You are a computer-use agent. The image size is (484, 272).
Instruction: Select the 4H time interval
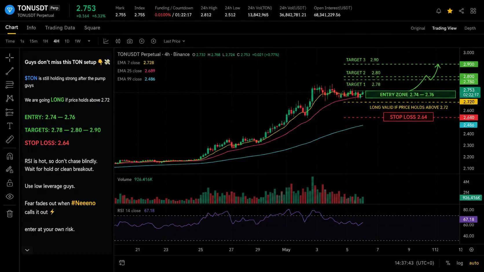click(x=56, y=41)
